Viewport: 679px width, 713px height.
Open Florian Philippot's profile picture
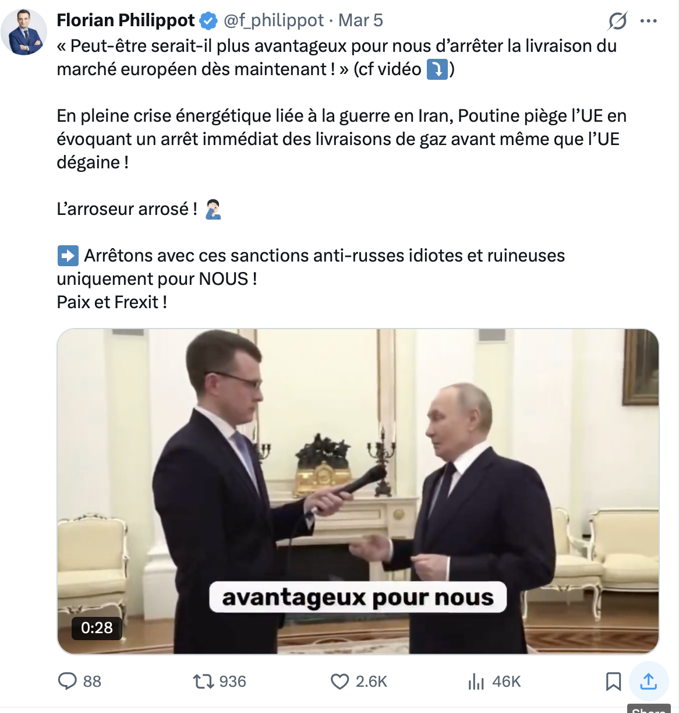(x=24, y=32)
